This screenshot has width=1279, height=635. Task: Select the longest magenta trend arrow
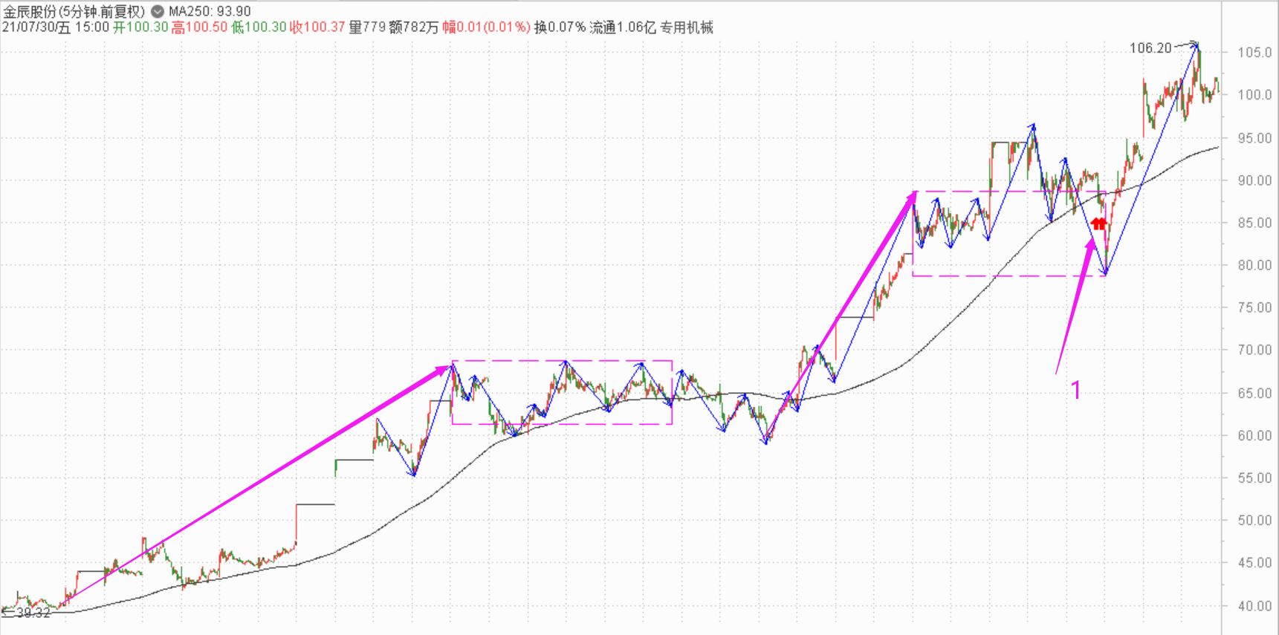pyautogui.click(x=260, y=481)
